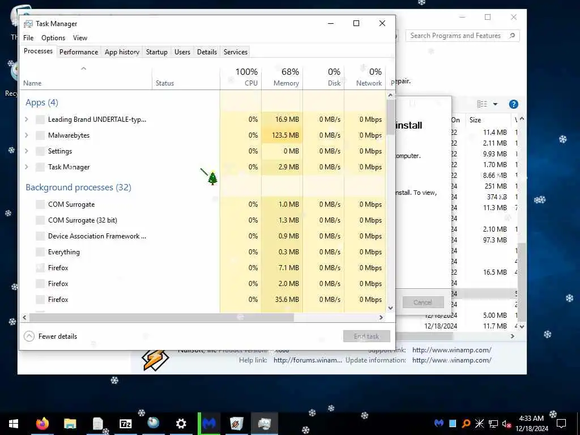Image resolution: width=580 pixels, height=435 pixels.
Task: Switch to the Startup tab
Action: click(x=157, y=52)
